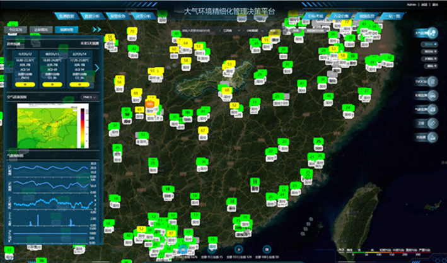Show next forecast days with the right arrow
The width and height of the screenshot is (447, 263).
coord(96,68)
